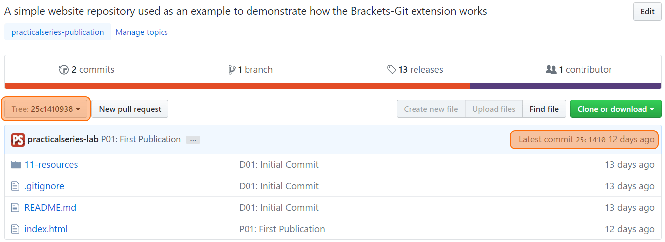Image resolution: width=665 pixels, height=242 pixels.
Task: Click the orange language bar segment
Action: tap(237, 86)
